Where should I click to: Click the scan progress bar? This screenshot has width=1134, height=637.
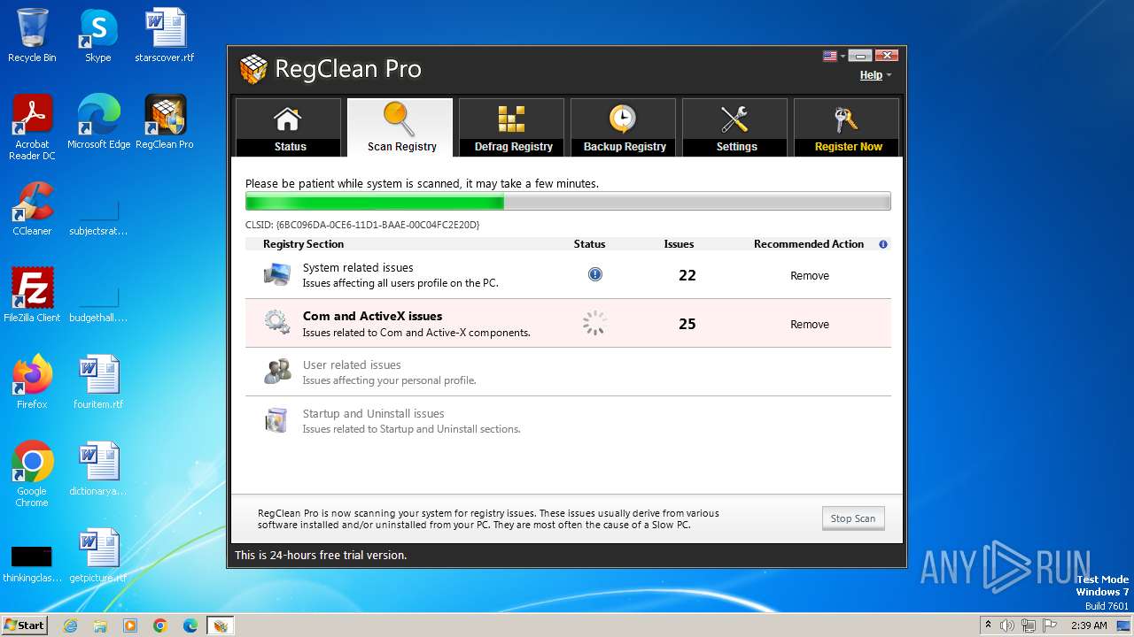tap(568, 202)
